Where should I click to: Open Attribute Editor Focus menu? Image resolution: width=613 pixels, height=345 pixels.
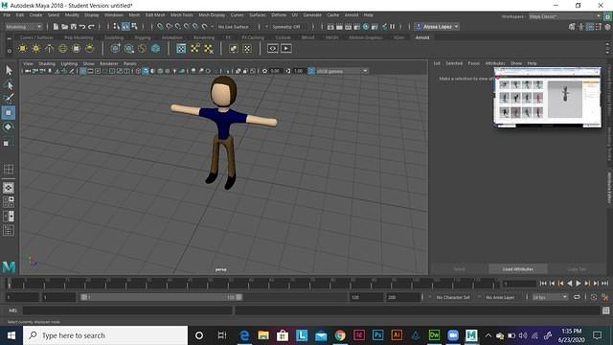click(x=474, y=63)
